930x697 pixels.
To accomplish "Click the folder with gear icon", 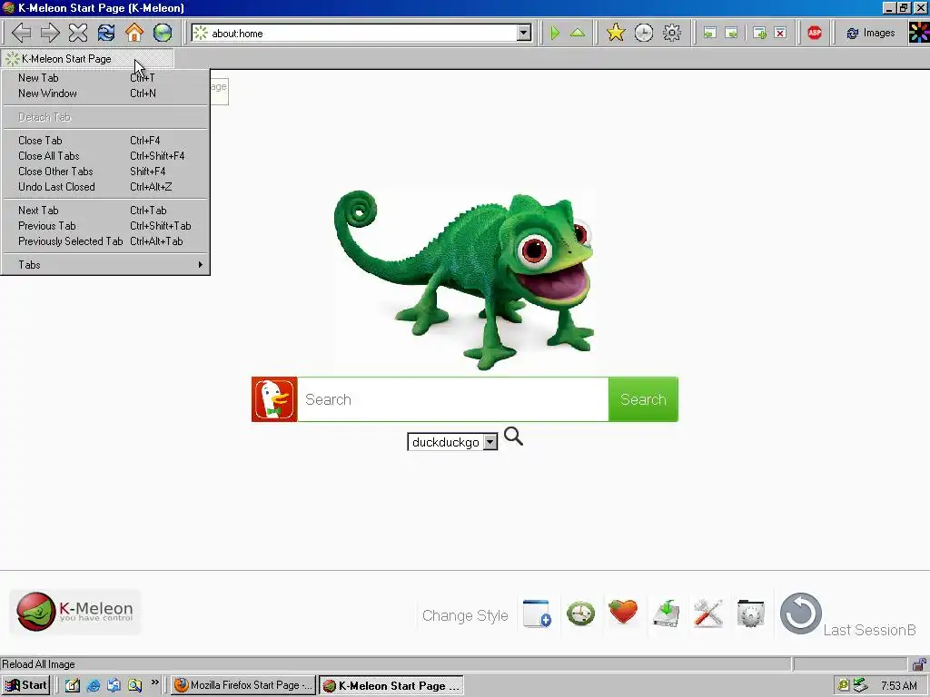I will tap(751, 613).
